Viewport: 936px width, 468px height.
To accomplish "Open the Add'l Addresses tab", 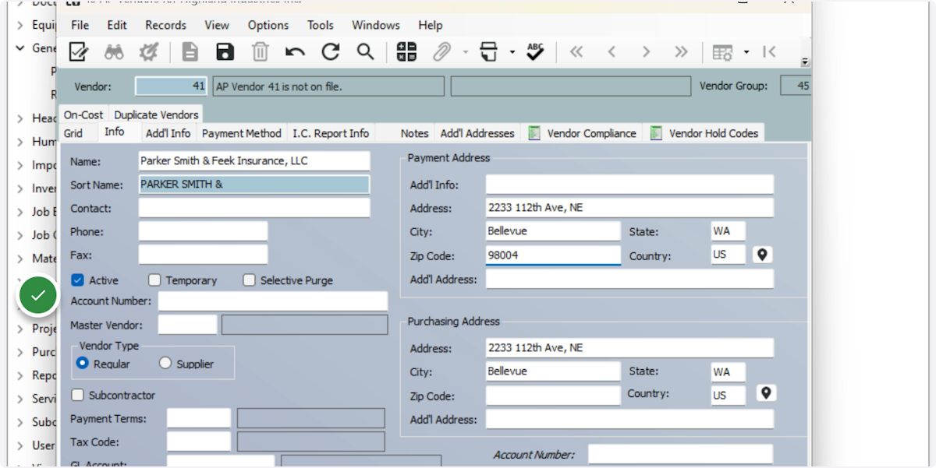I will (477, 133).
